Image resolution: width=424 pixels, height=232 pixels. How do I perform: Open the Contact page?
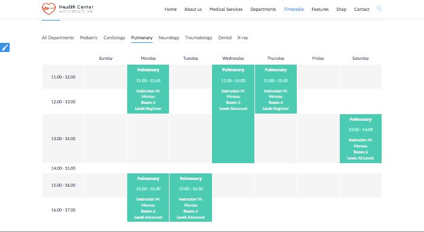tap(362, 9)
